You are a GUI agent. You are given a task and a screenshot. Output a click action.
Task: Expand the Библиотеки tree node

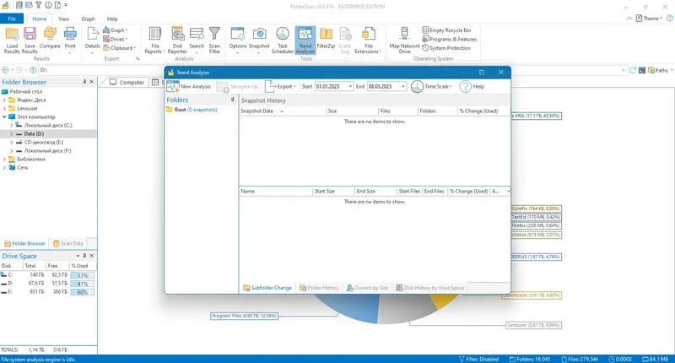coord(5,160)
